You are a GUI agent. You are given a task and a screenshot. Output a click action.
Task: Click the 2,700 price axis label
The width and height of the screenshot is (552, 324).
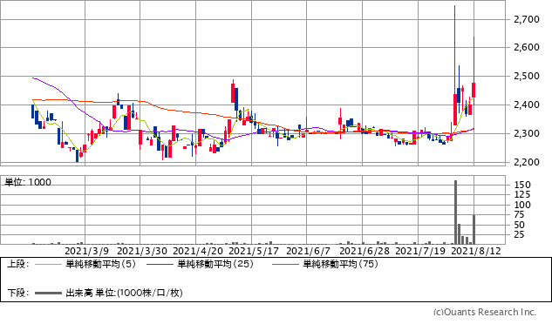pyautogui.click(x=527, y=19)
